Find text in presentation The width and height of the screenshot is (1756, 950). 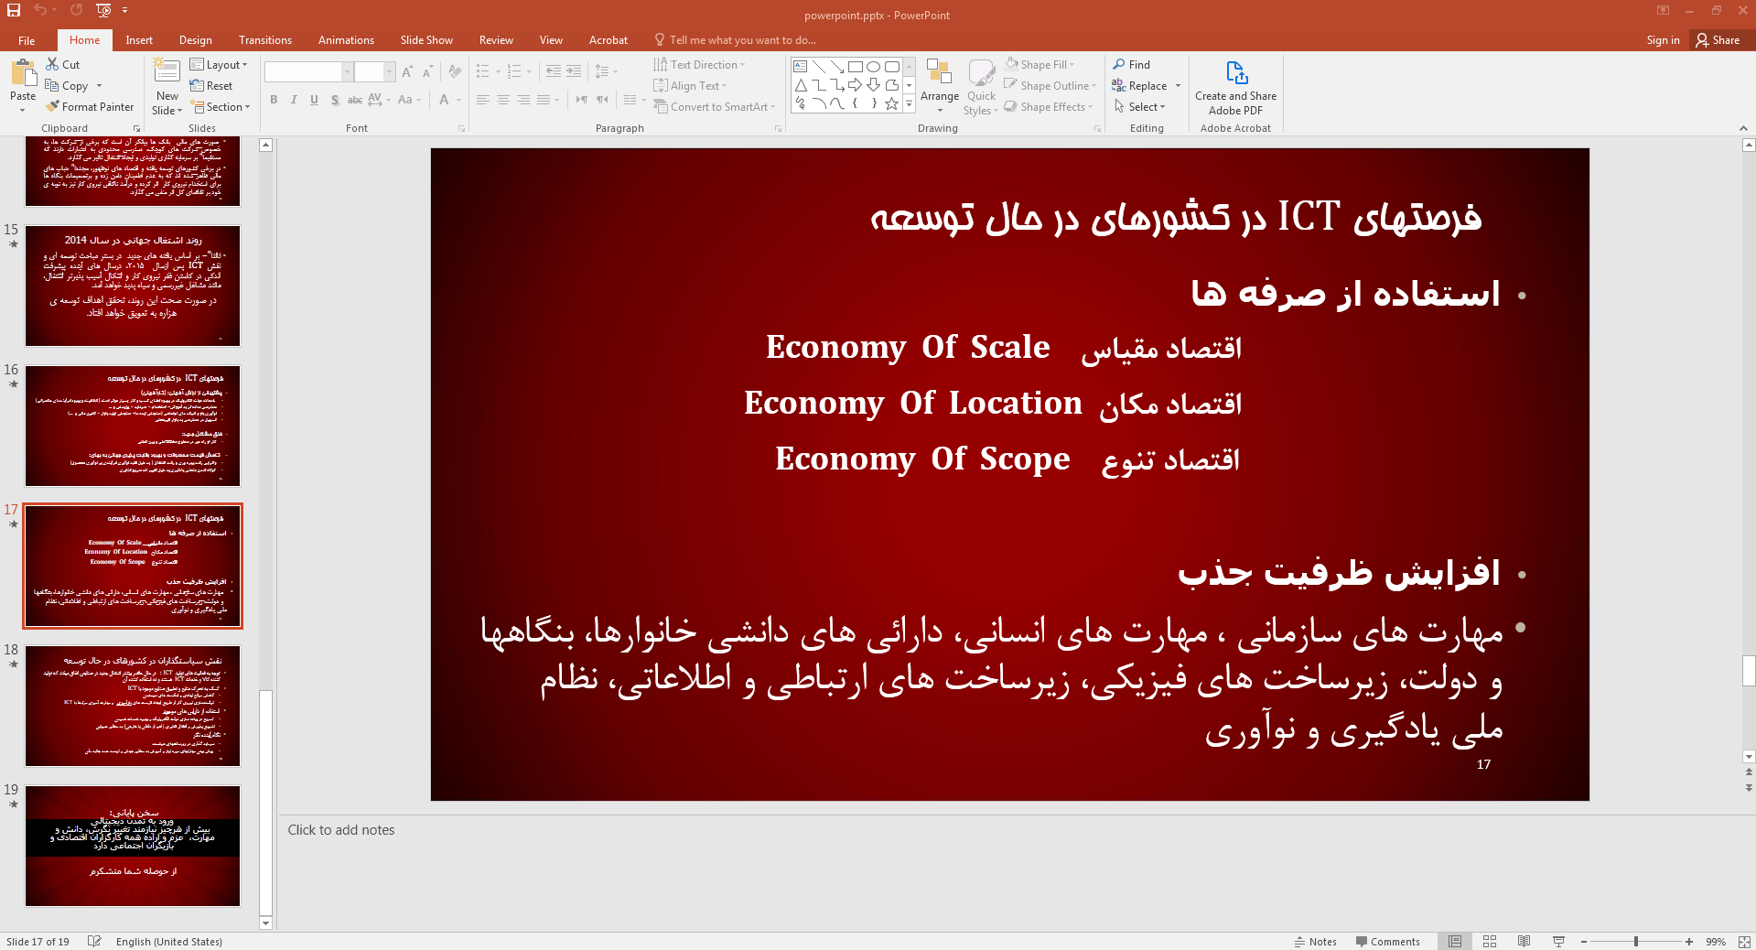(x=1132, y=64)
